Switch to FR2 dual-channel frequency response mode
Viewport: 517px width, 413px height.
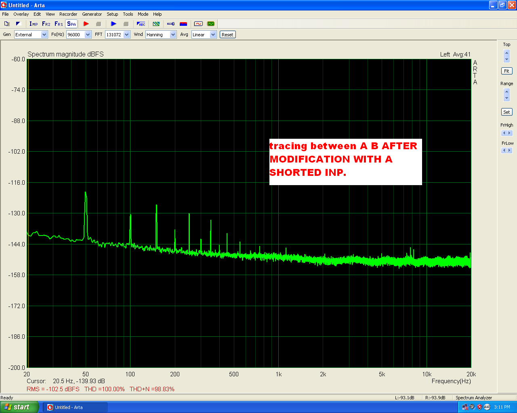point(46,24)
